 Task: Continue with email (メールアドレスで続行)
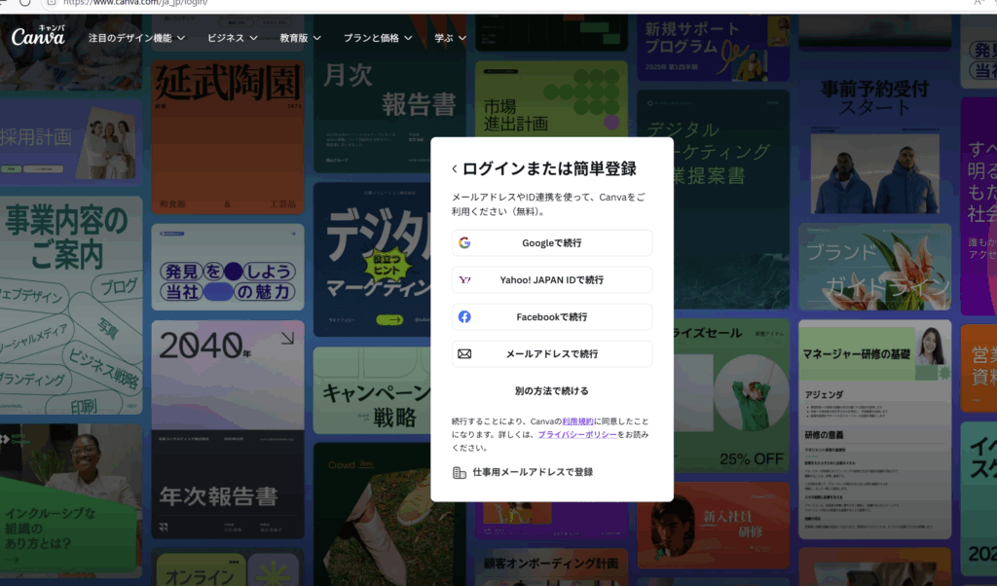552,353
